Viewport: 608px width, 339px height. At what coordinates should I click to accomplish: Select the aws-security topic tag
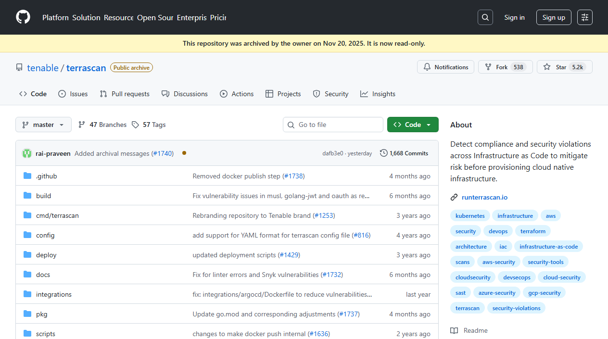(498, 262)
